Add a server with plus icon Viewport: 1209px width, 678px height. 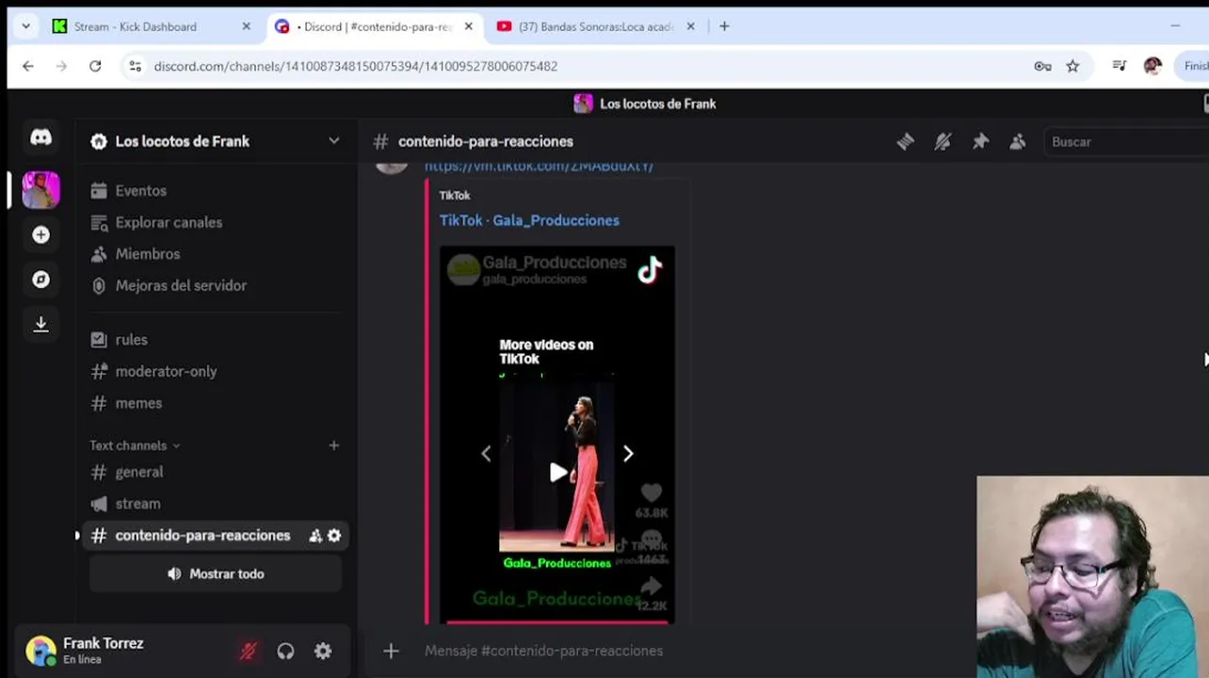pyautogui.click(x=40, y=234)
